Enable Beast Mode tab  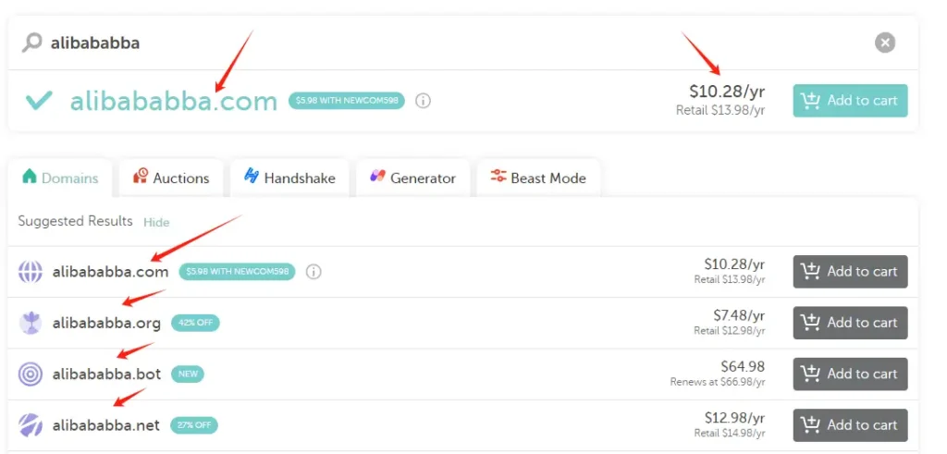(538, 178)
